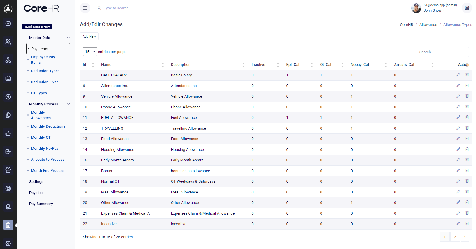The height and width of the screenshot is (249, 476).
Task: Go to Monthly Allowances page
Action: click(x=41, y=115)
